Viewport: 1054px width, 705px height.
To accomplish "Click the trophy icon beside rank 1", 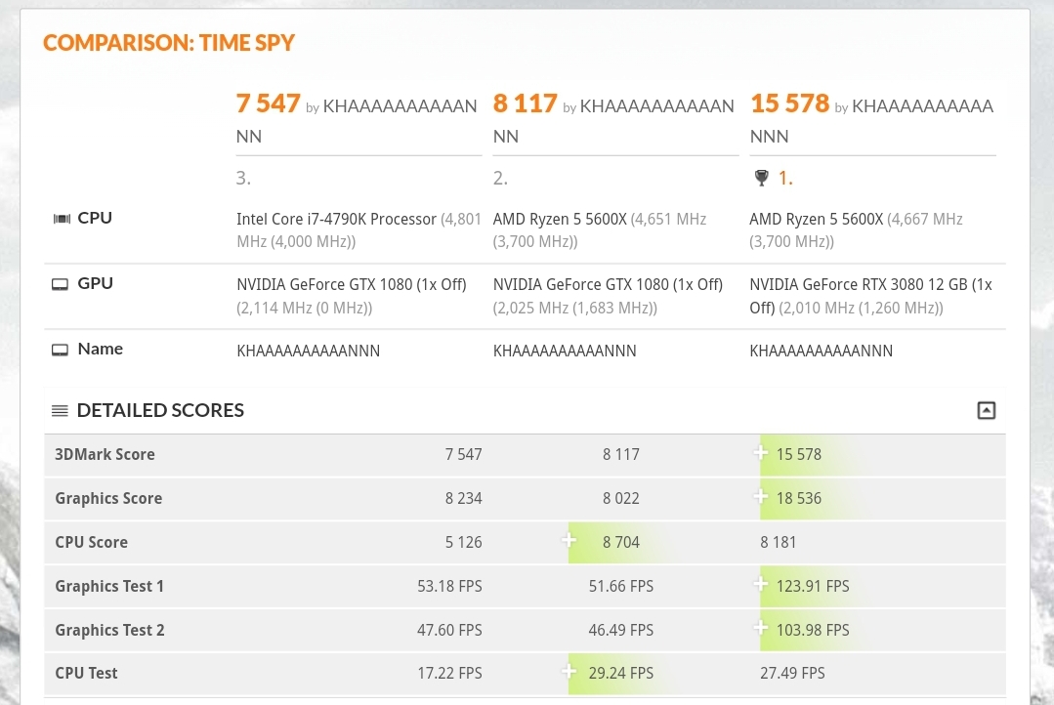I will (761, 178).
